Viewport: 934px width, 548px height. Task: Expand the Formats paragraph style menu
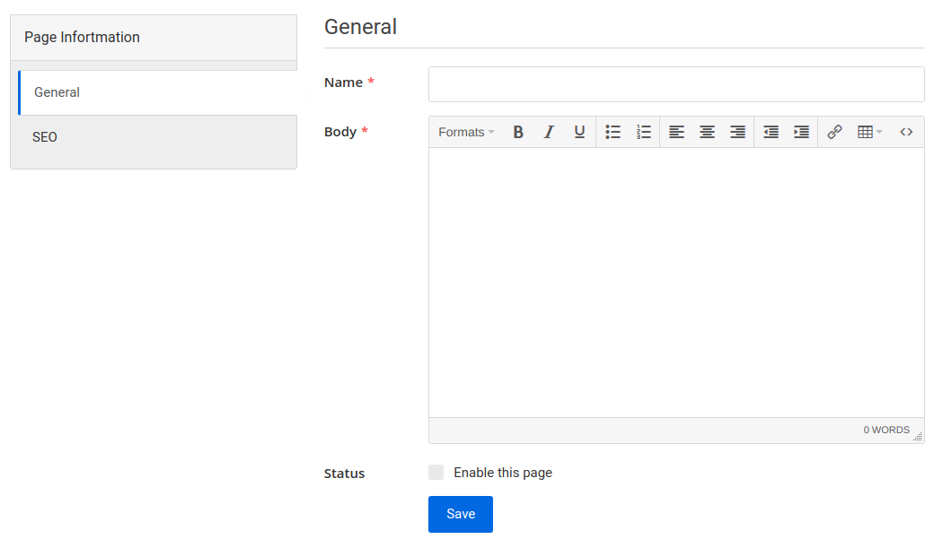[465, 132]
